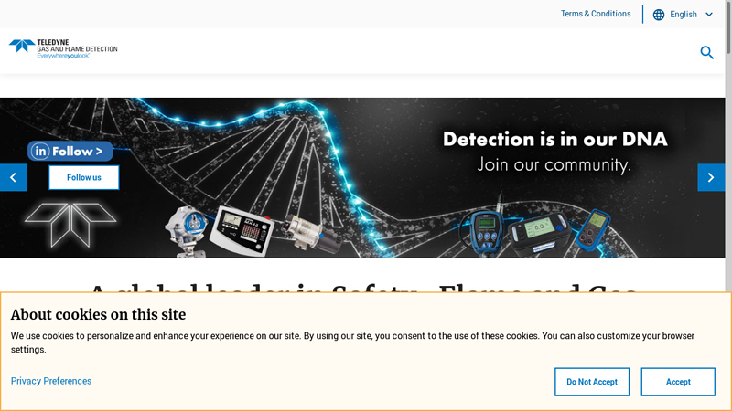Viewport: 732px width, 411px height.
Task: Expand the English language dropdown chevron
Action: [x=708, y=15]
